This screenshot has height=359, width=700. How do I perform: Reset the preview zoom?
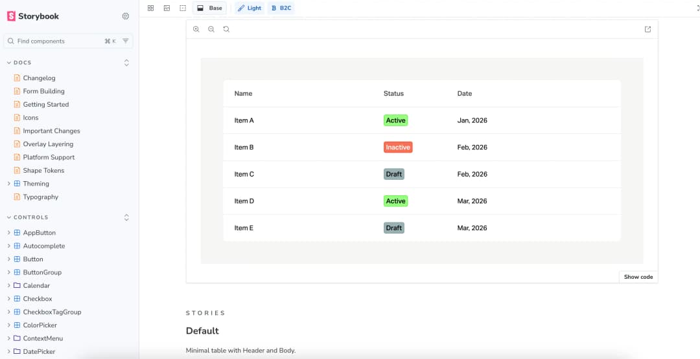point(226,29)
